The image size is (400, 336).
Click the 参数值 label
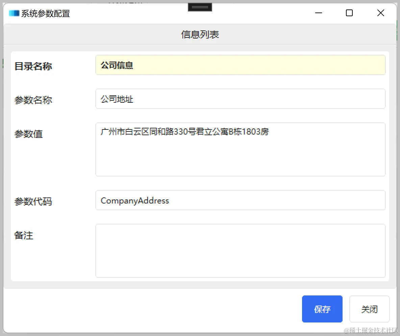click(29, 134)
